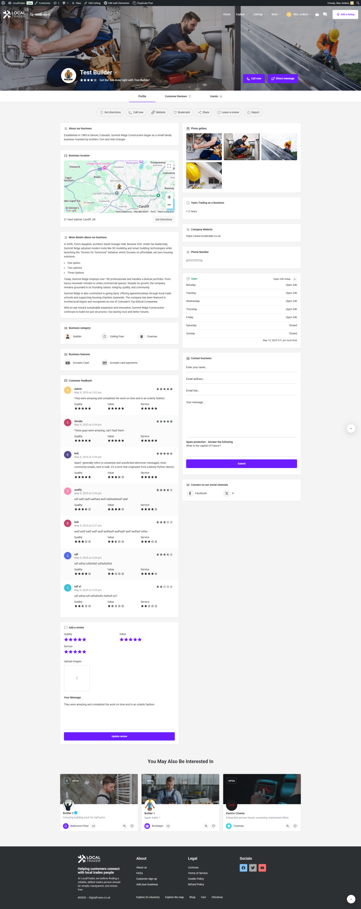Click the Facebook icon under social channels
The height and width of the screenshot is (909, 361).
[190, 494]
